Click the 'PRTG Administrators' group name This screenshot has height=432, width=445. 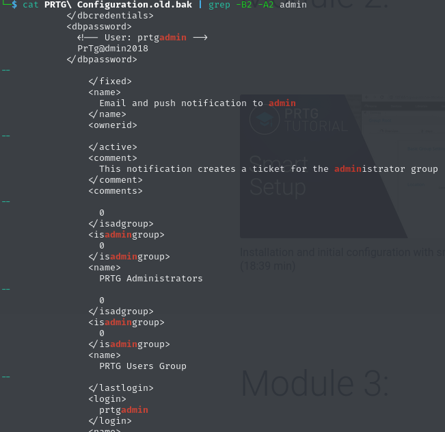point(151,279)
